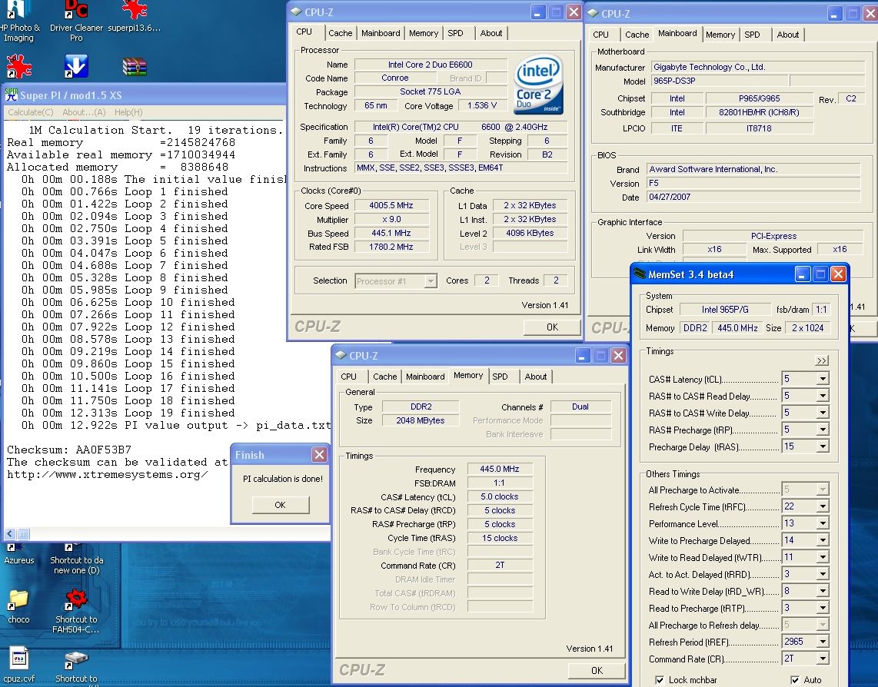
Task: Open the Processor #1 selection dropdown
Action: point(430,281)
